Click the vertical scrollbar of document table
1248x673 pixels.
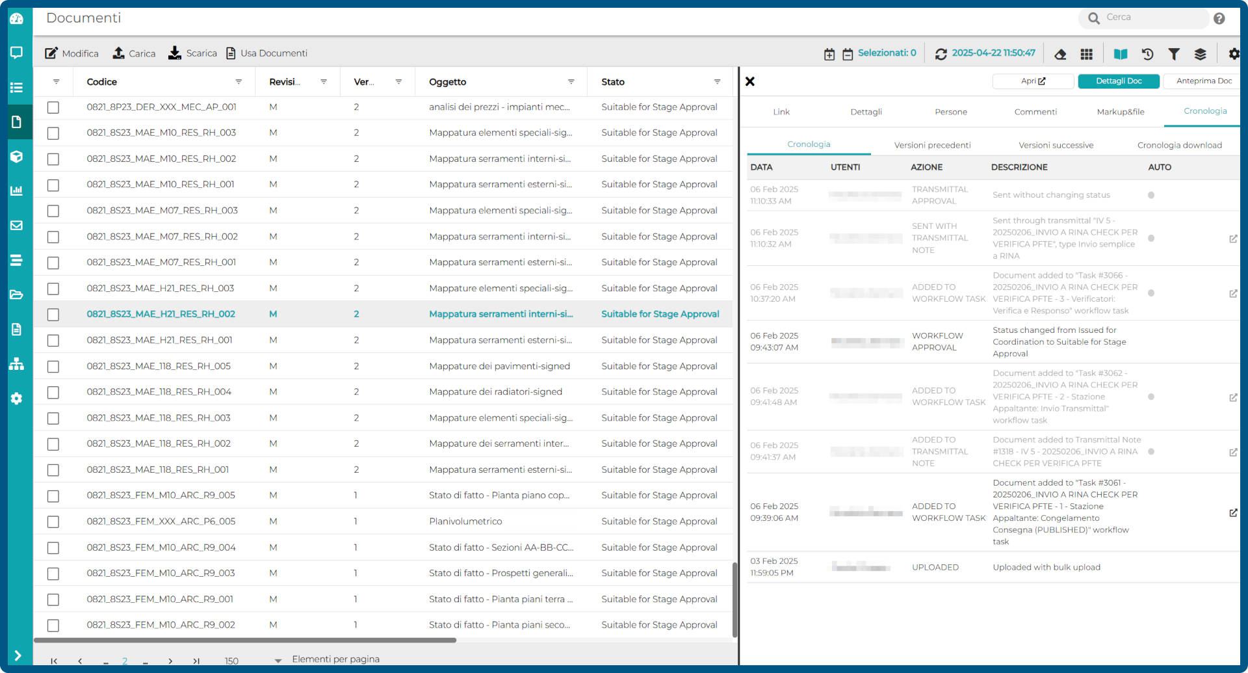point(734,599)
